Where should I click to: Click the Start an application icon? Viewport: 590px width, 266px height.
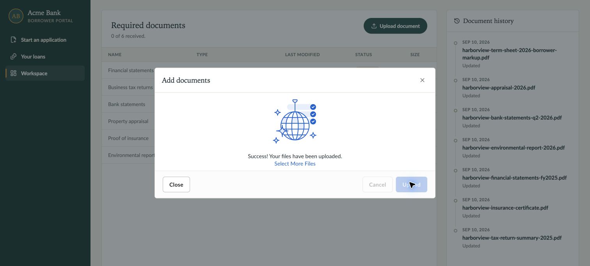[13, 40]
